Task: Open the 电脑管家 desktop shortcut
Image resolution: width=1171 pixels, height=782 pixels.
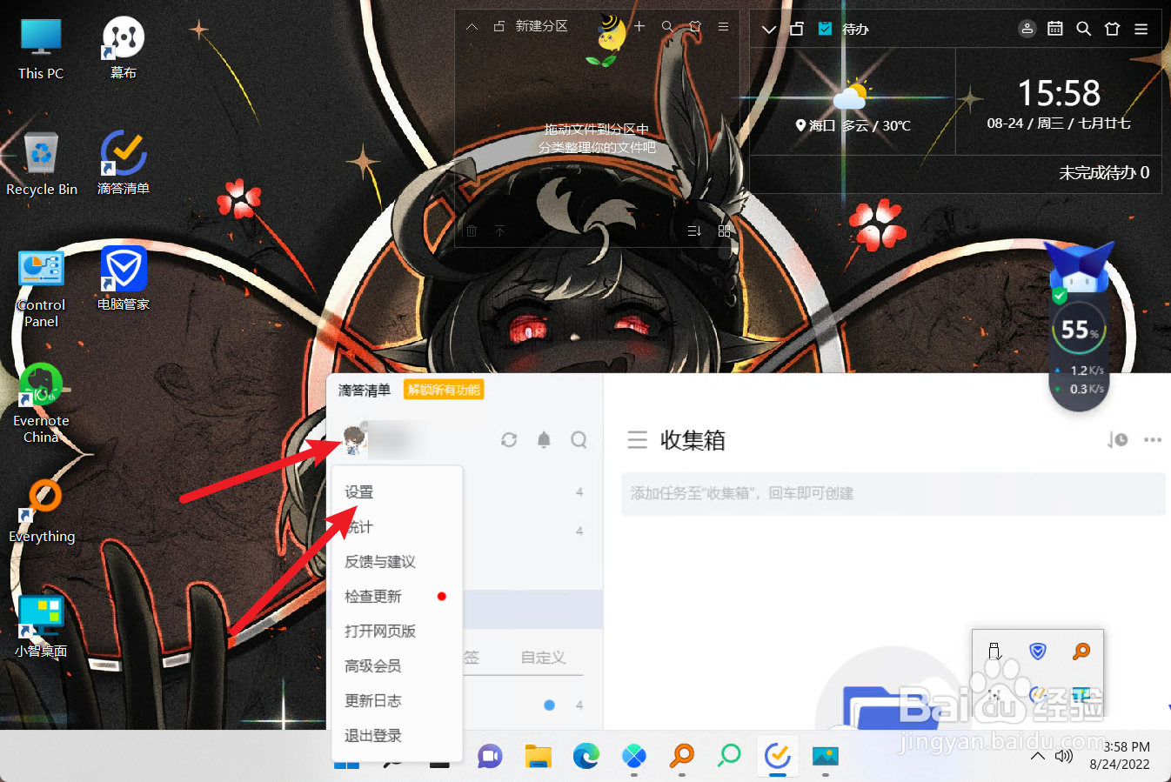Action: pos(124,278)
